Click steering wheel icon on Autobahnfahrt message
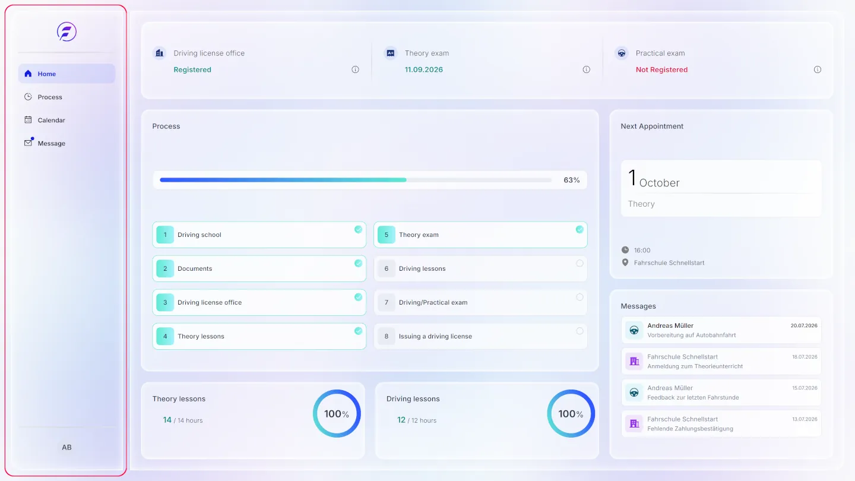Screen dimensions: 855x481 click(634, 330)
